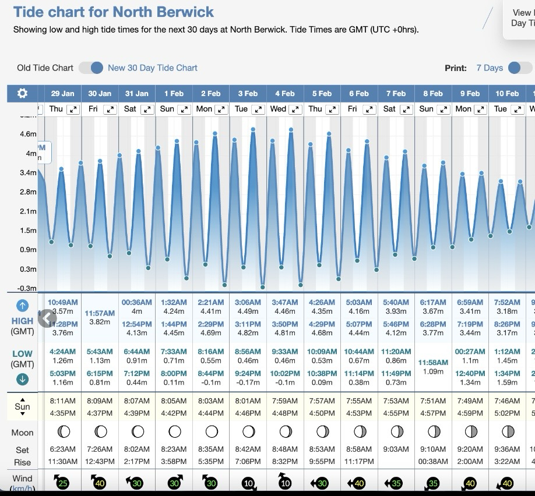Select the 5 Feb date column header
Image resolution: width=535 pixels, height=496 pixels.
click(x=322, y=94)
